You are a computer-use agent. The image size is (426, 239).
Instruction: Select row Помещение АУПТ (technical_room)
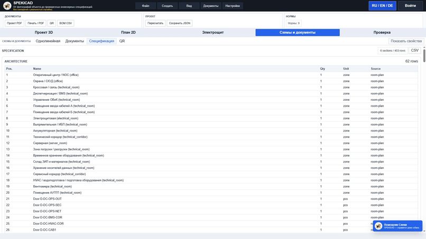pos(211,193)
